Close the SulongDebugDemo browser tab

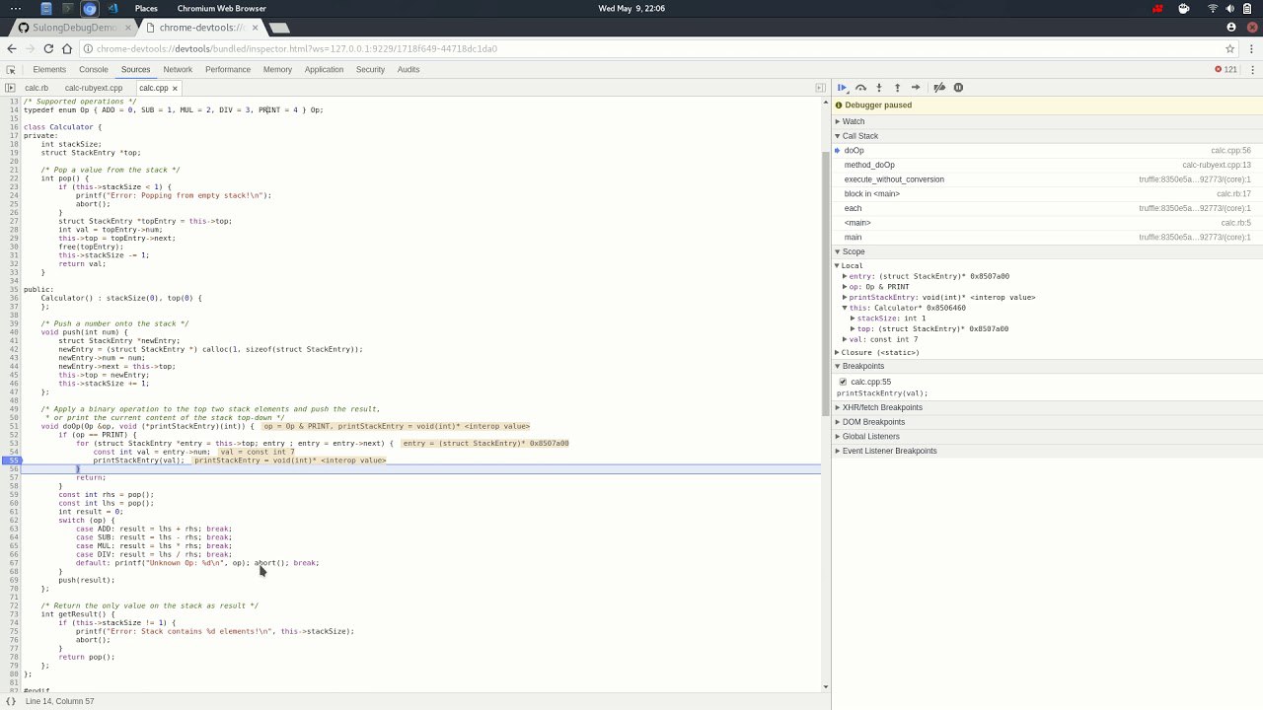click(127, 28)
